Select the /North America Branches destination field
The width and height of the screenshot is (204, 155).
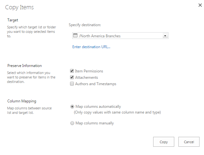[120, 36]
